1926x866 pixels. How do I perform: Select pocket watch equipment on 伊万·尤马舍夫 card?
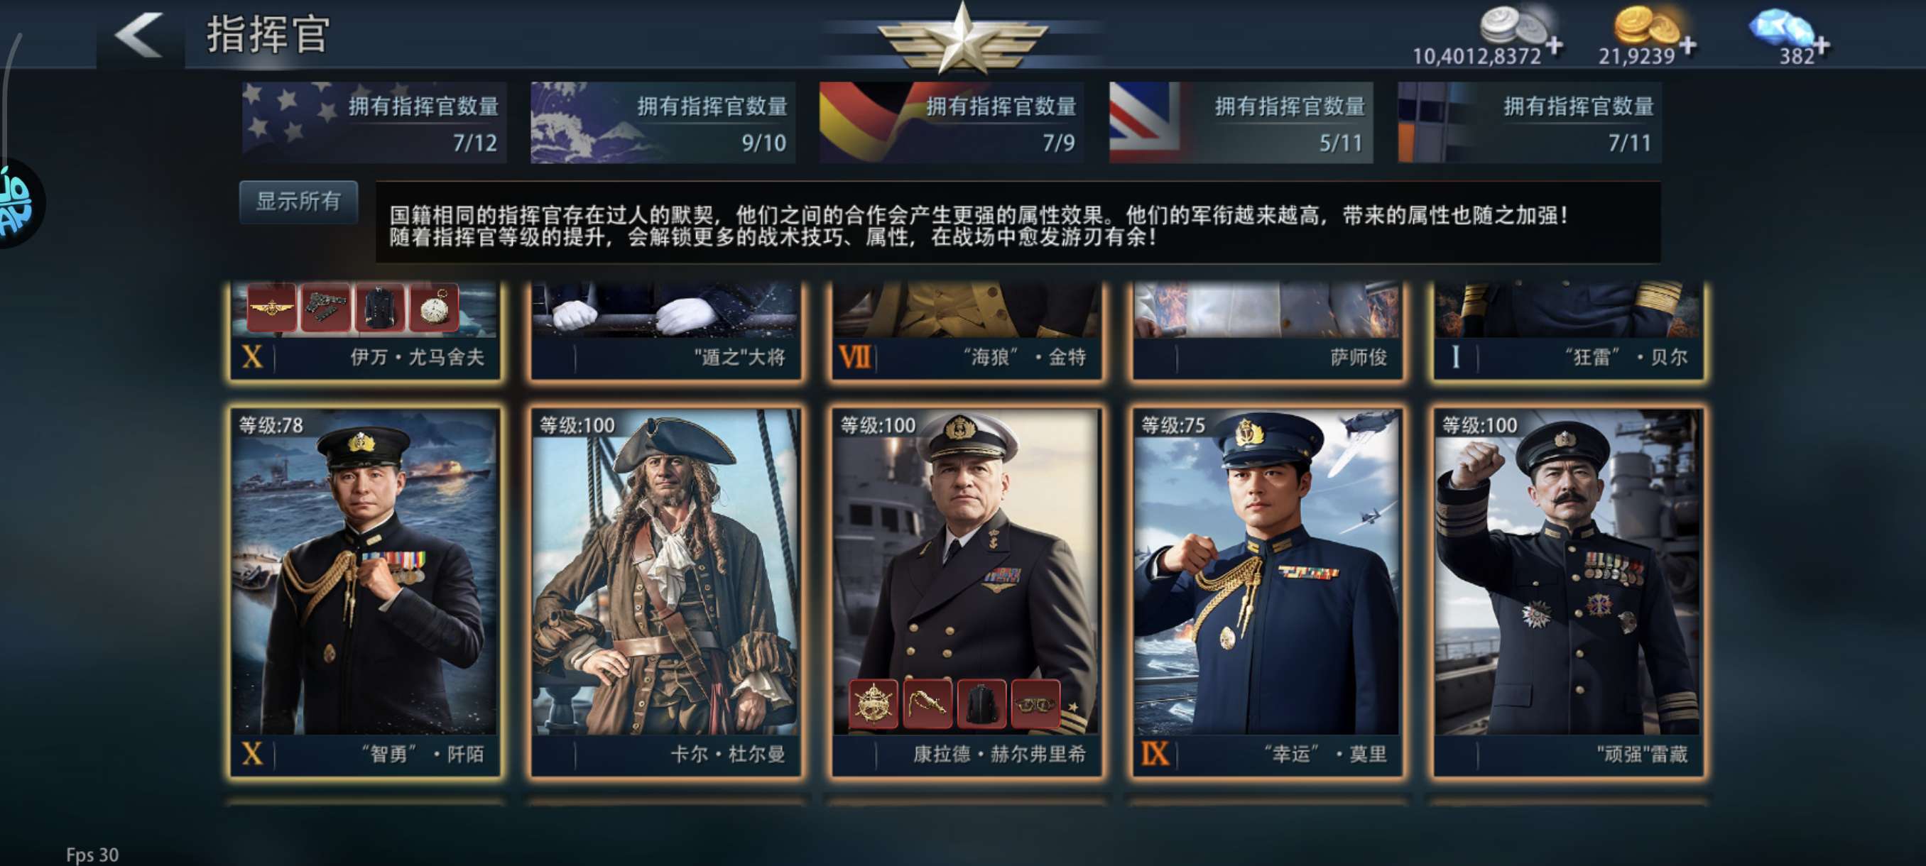click(x=435, y=308)
